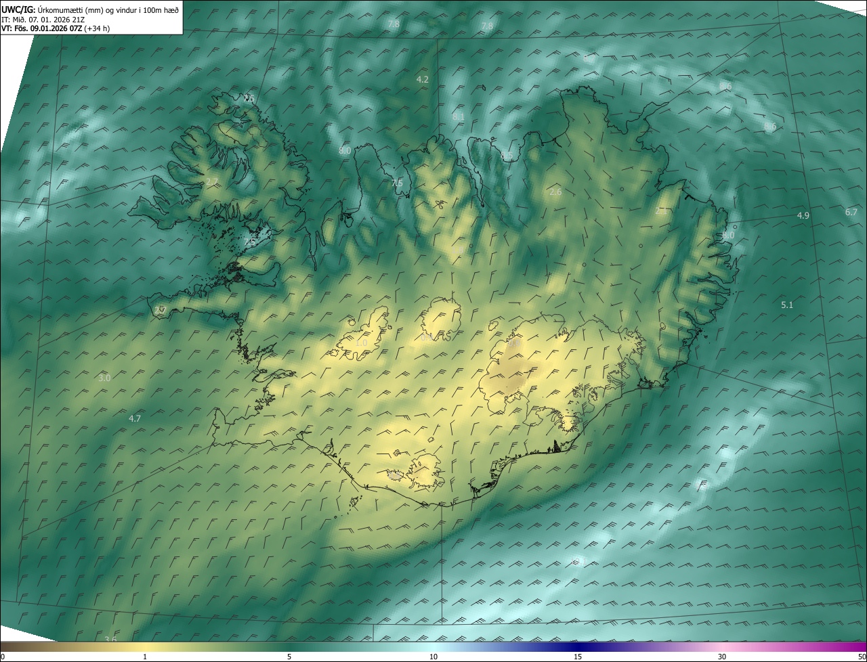The width and height of the screenshot is (867, 662).
Task: Click the 3.0 value label on the map
Action: pos(104,378)
